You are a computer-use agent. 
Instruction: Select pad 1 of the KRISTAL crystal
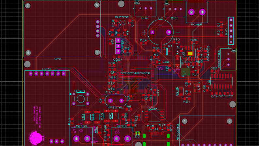click(x=121, y=100)
